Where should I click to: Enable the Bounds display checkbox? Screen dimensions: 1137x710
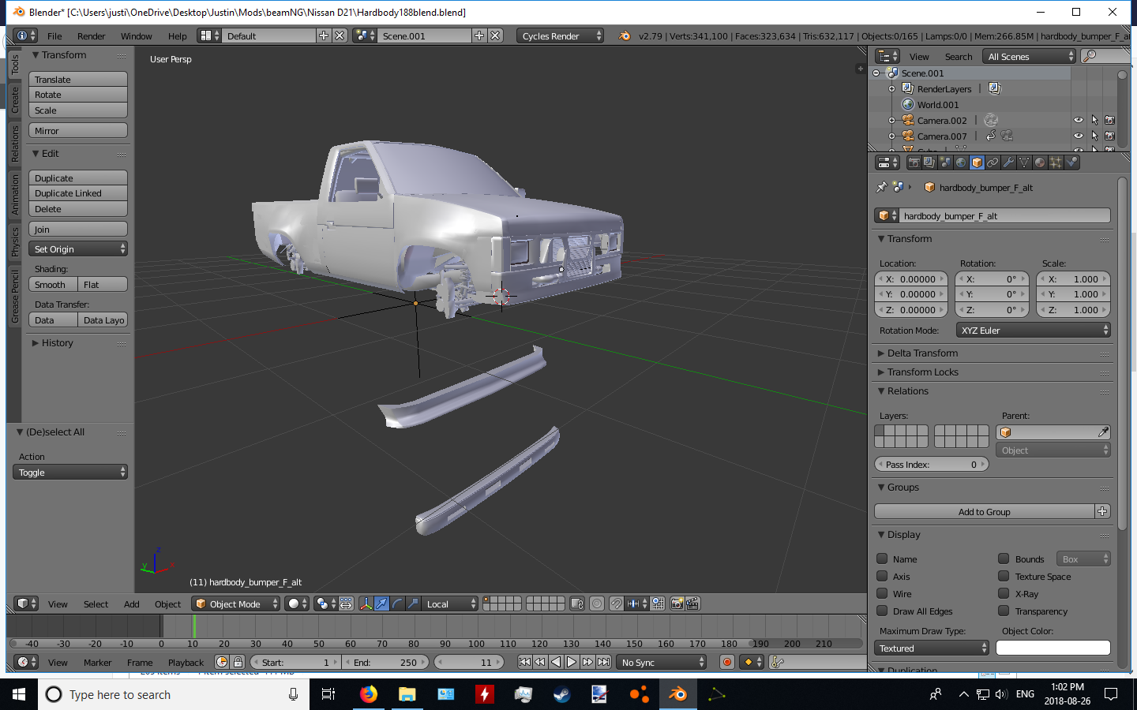[1004, 559]
